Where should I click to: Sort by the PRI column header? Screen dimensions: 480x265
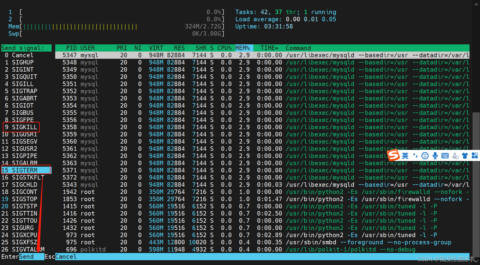click(122, 48)
